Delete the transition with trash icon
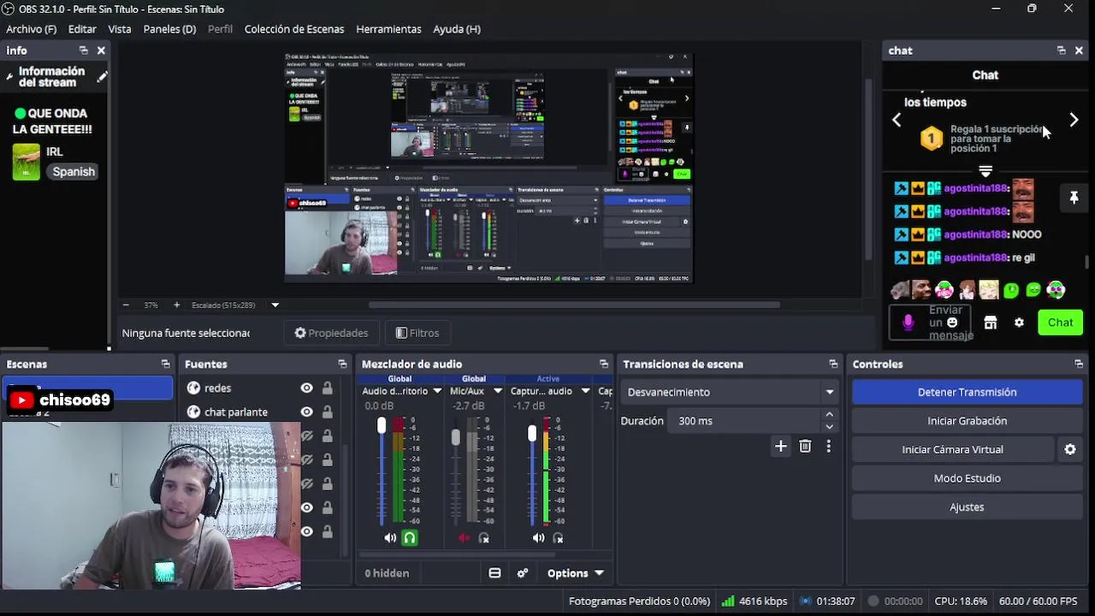This screenshot has width=1095, height=616. [x=805, y=446]
